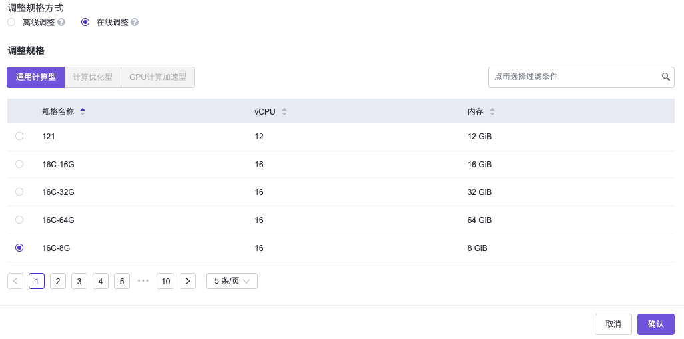This screenshot has height=339, width=684.
Task: Click the 取消 button
Action: click(x=613, y=324)
